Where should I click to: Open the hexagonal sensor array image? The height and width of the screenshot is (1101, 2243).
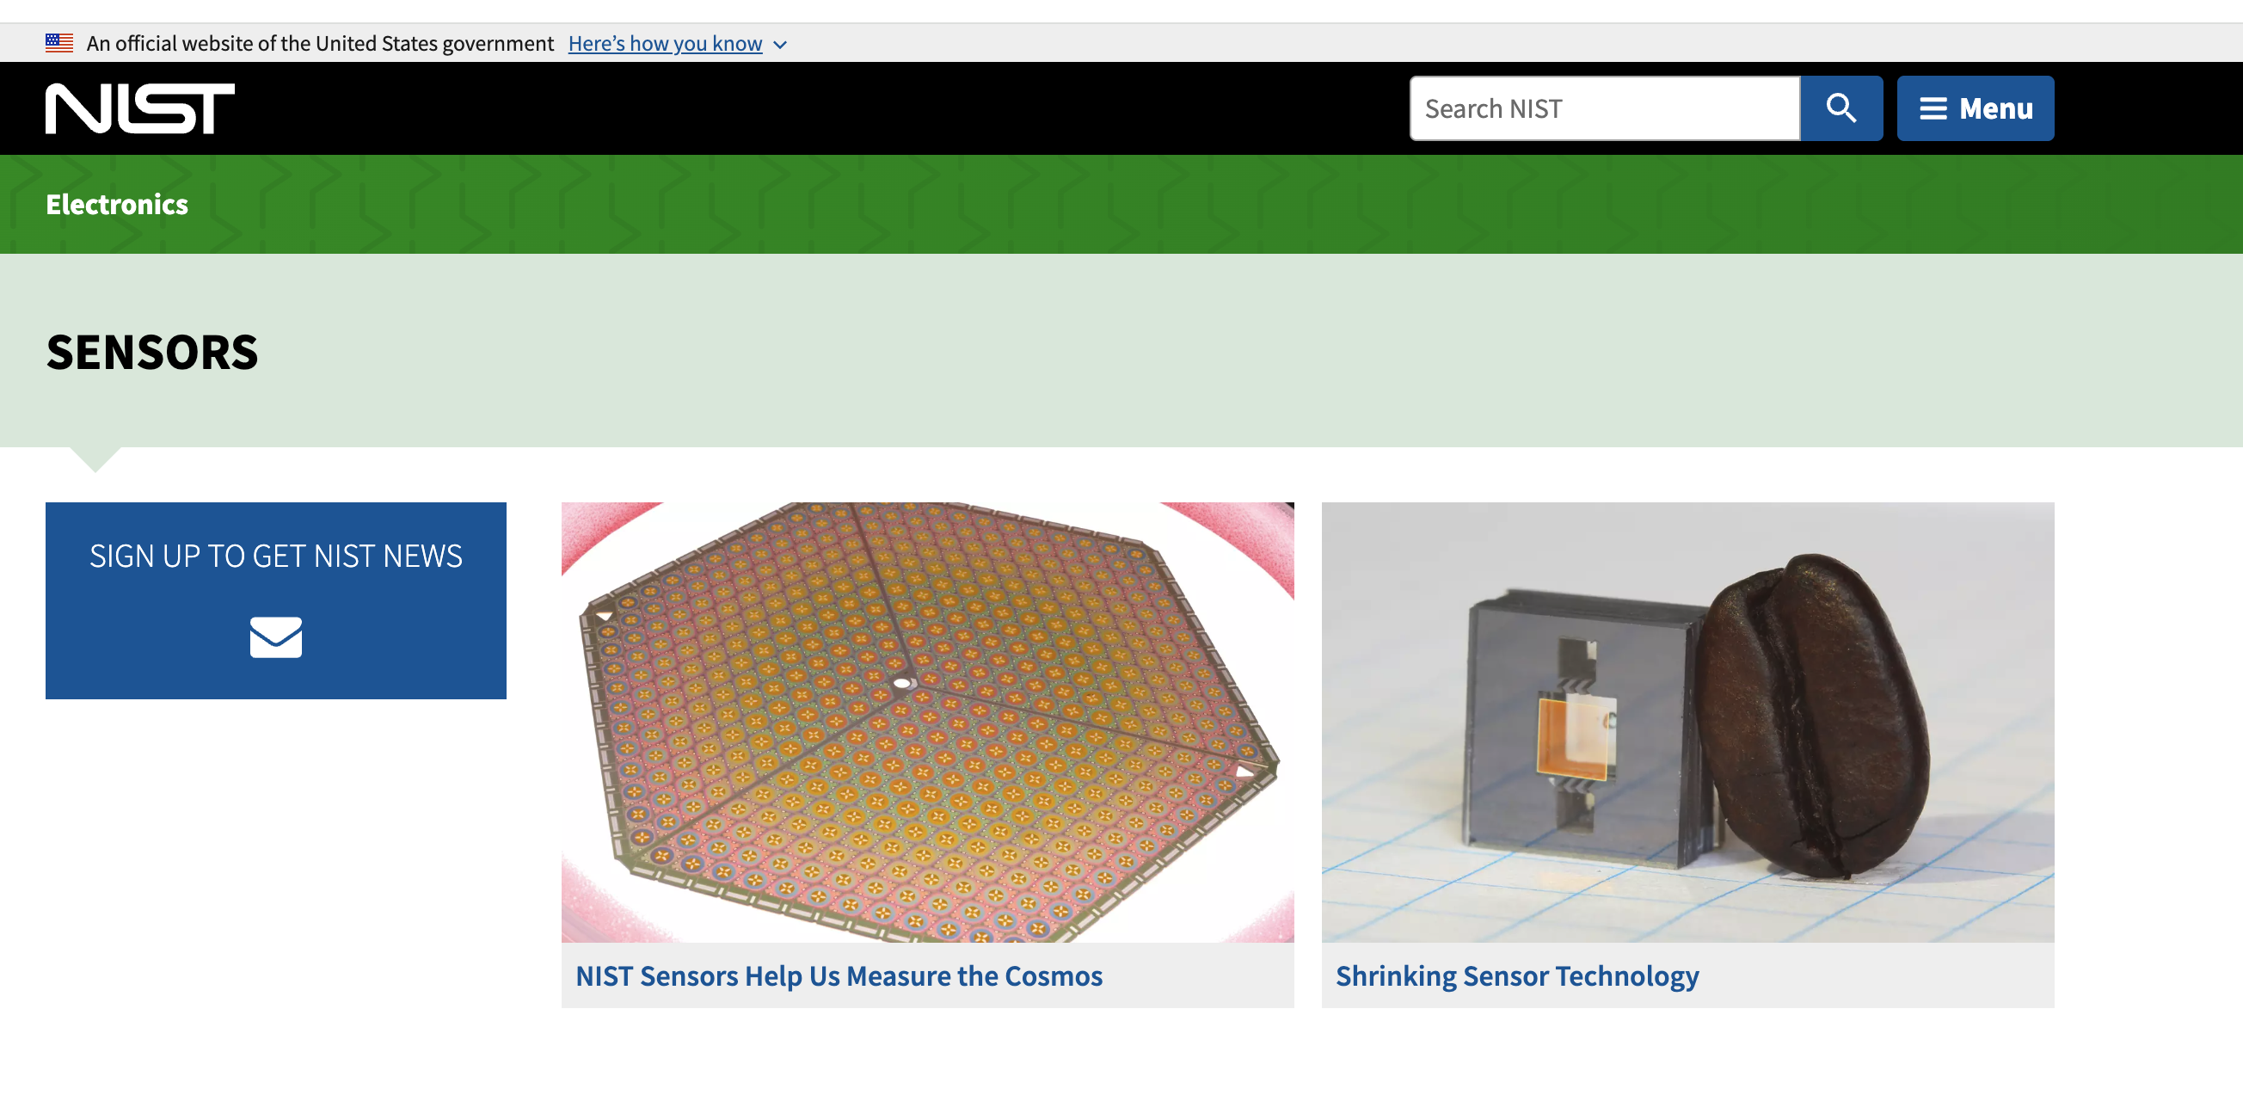927,722
